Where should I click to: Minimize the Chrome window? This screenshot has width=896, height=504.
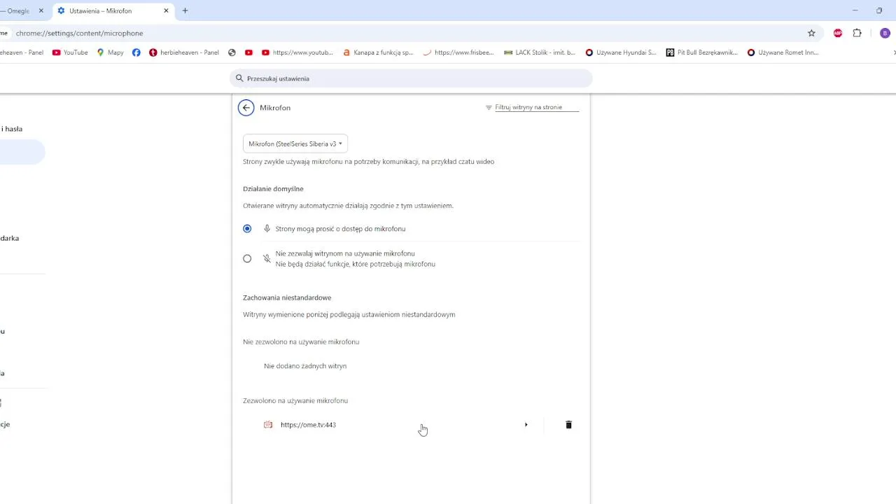(x=855, y=10)
